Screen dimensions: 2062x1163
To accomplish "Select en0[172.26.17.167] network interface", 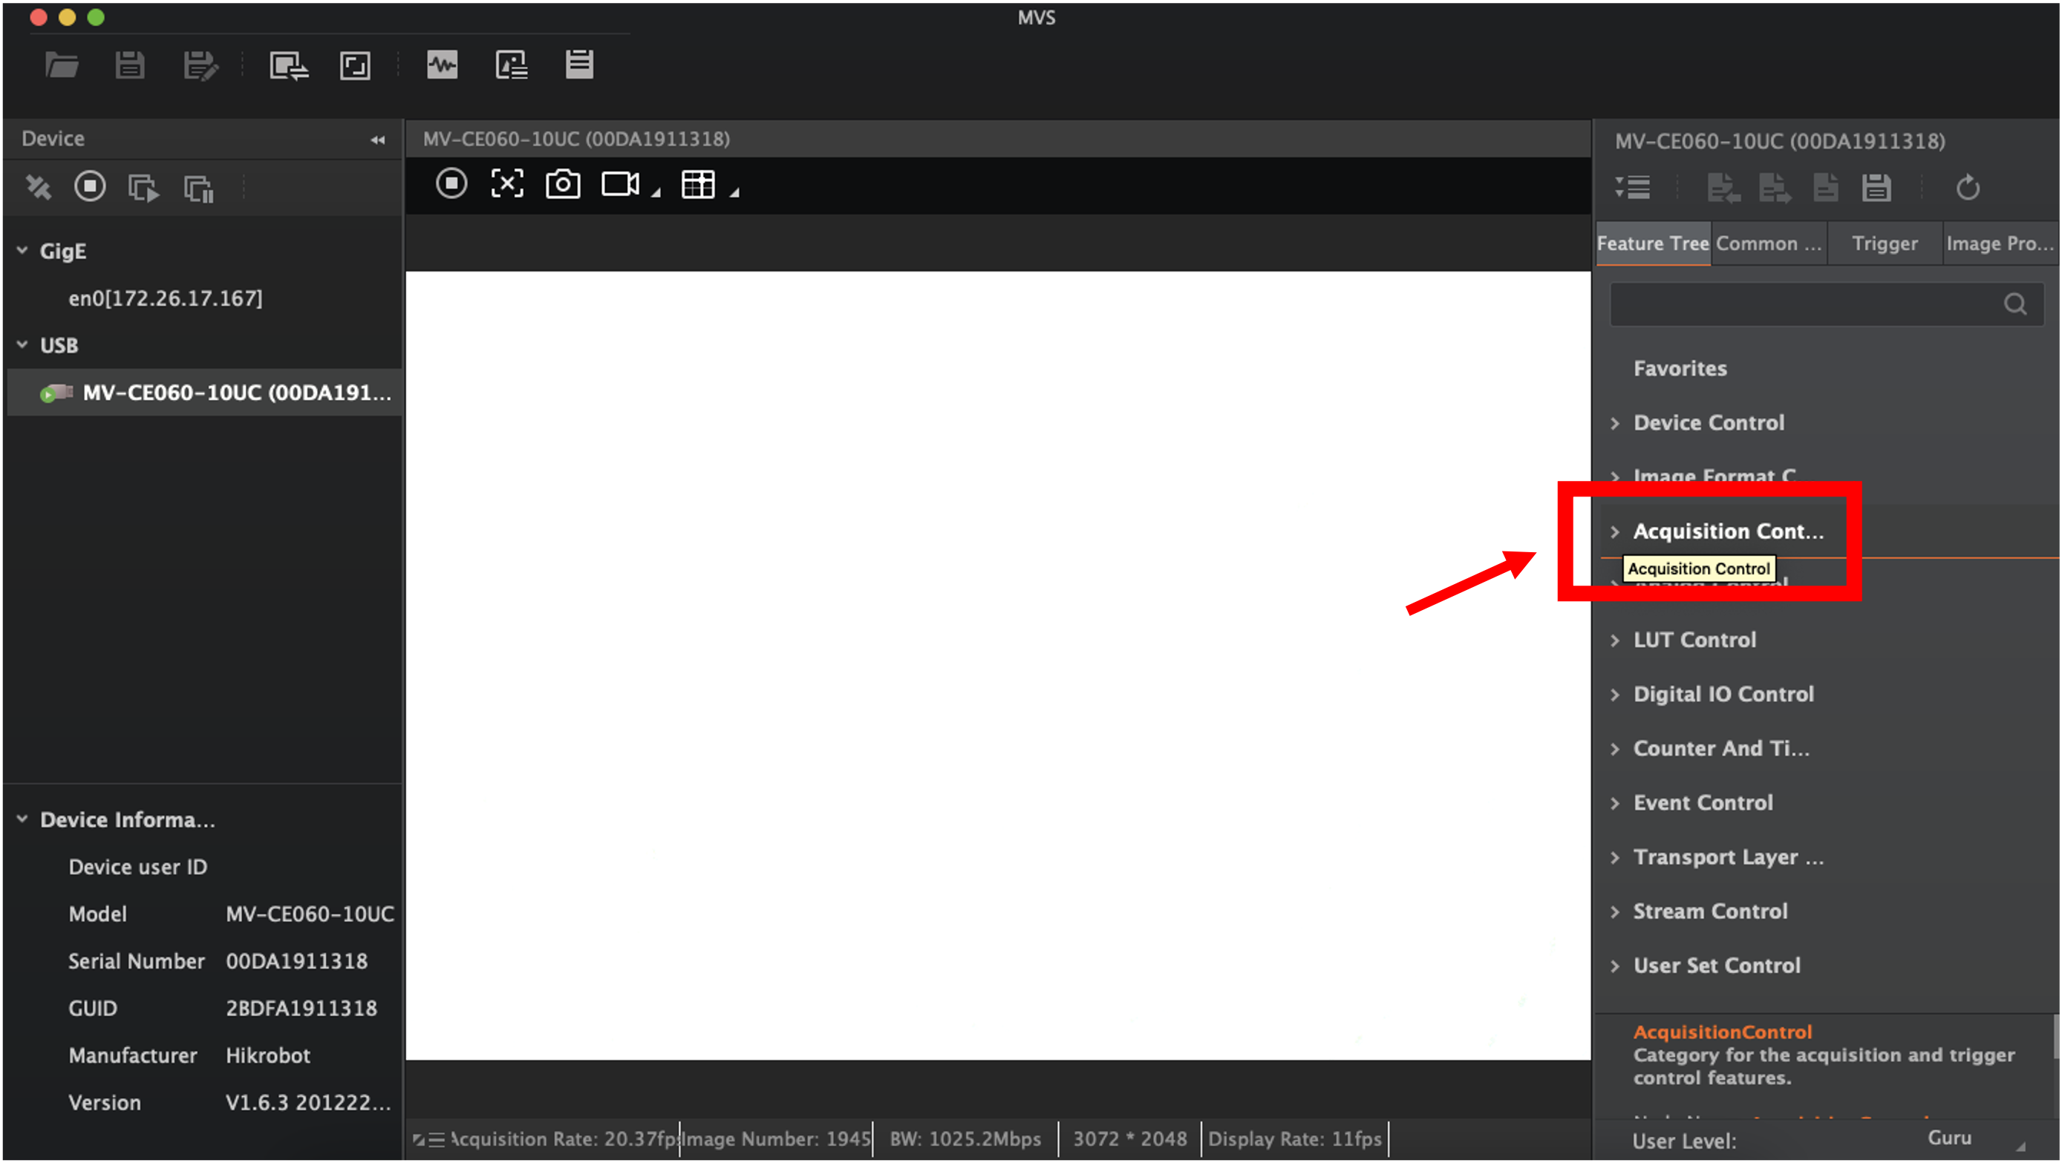I will (165, 298).
